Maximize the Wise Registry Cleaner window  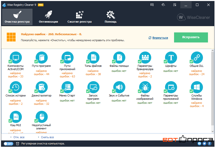(197, 5)
